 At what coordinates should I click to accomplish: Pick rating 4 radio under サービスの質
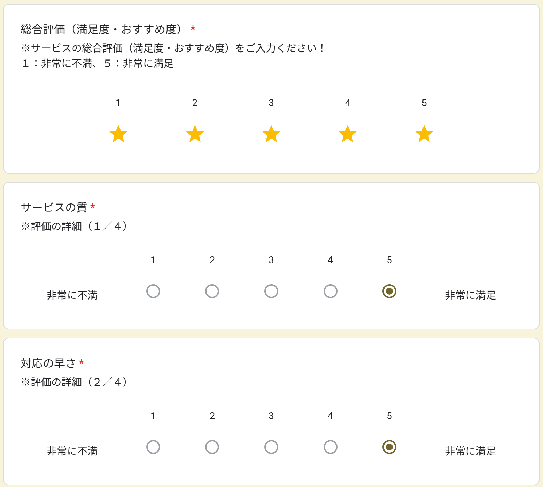click(x=331, y=291)
